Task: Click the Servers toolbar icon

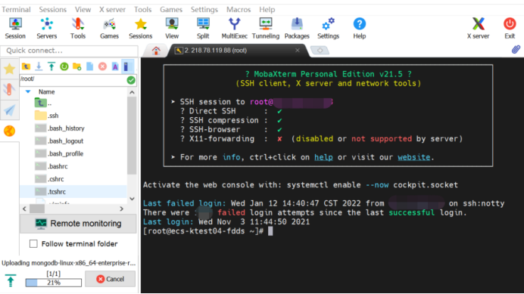Action: 46,29
